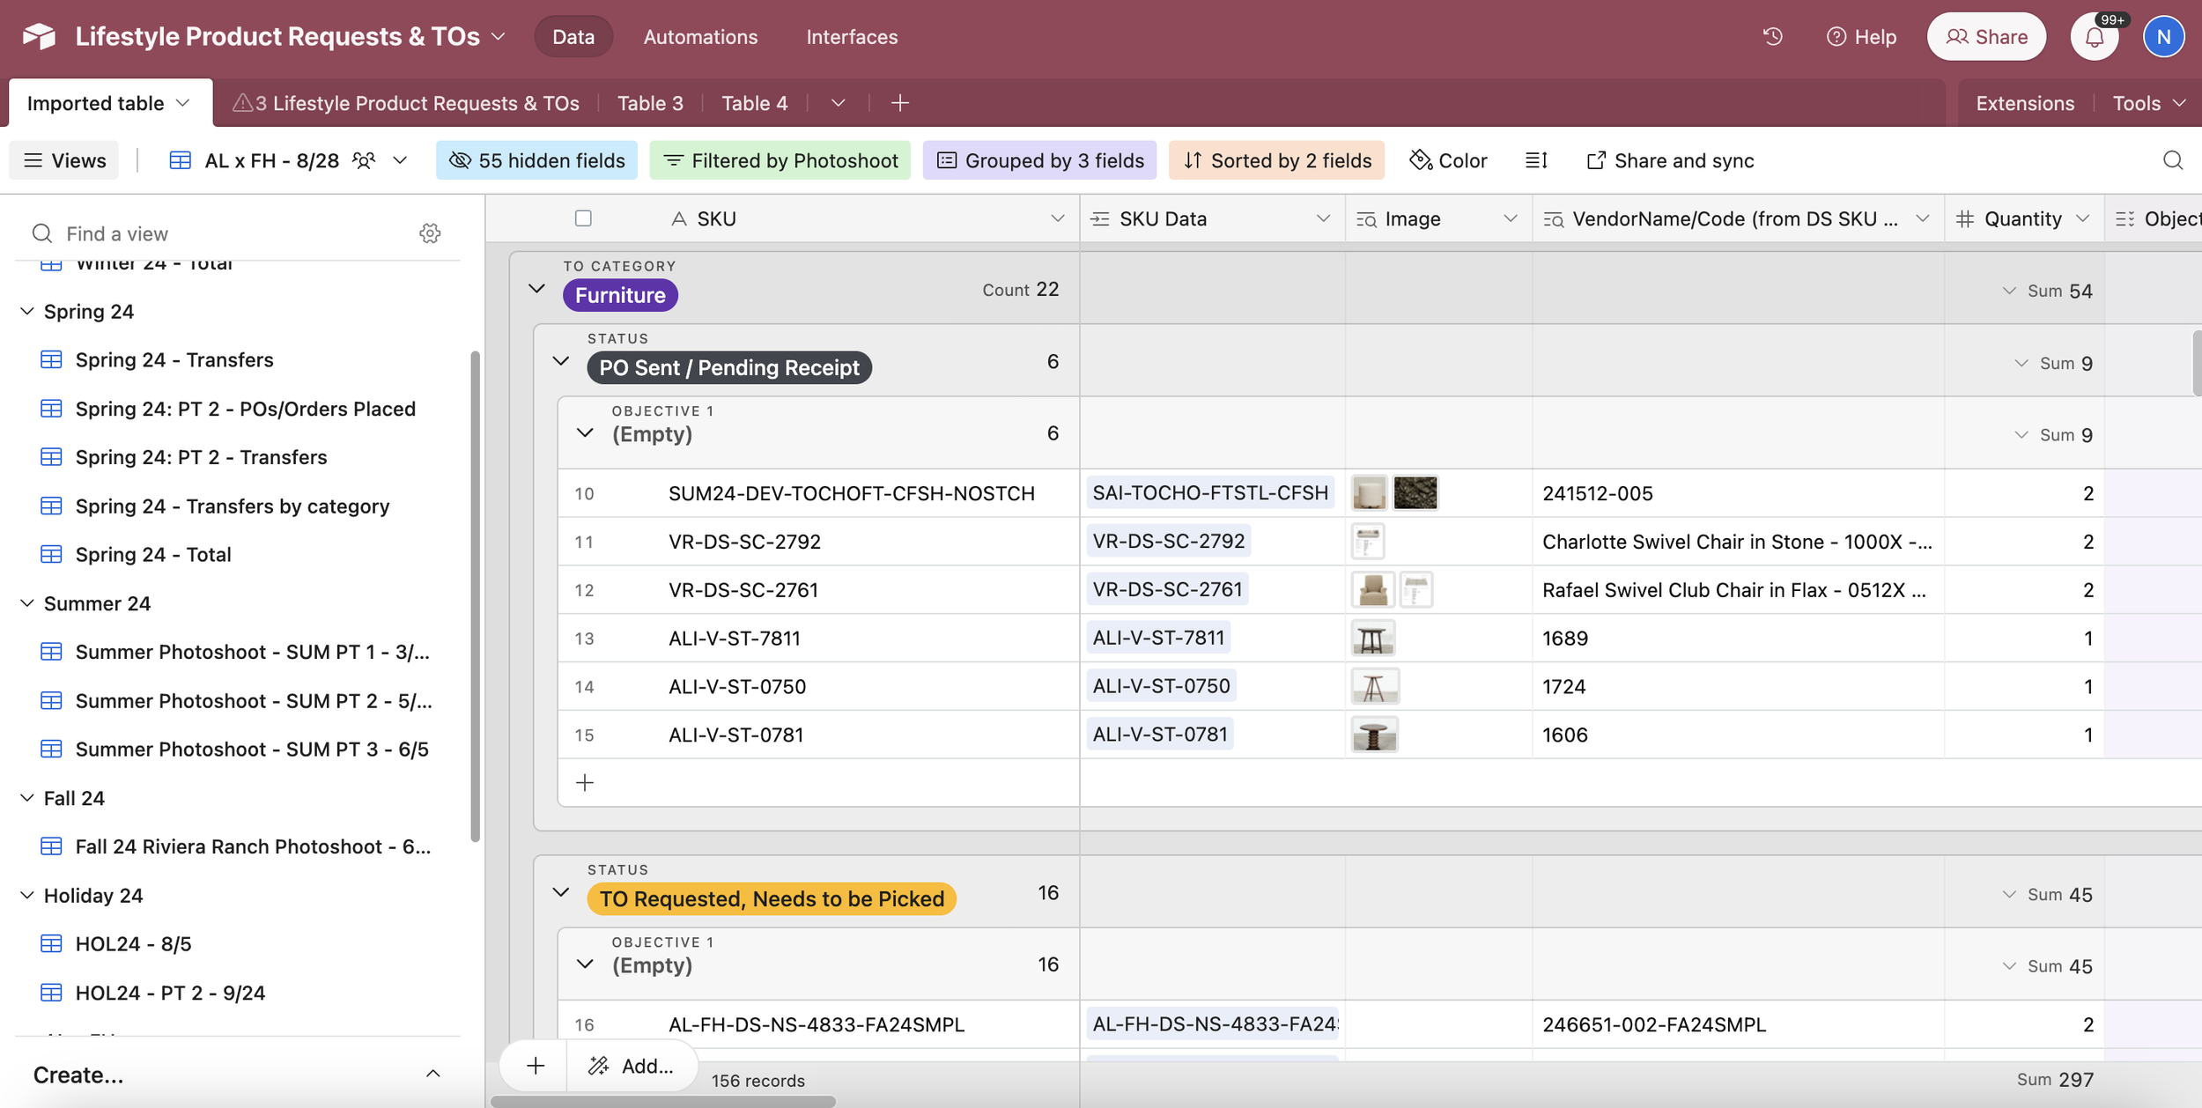The height and width of the screenshot is (1108, 2202).
Task: Open Rafael Swivel Club Chair thumbnail image
Action: click(x=1372, y=590)
